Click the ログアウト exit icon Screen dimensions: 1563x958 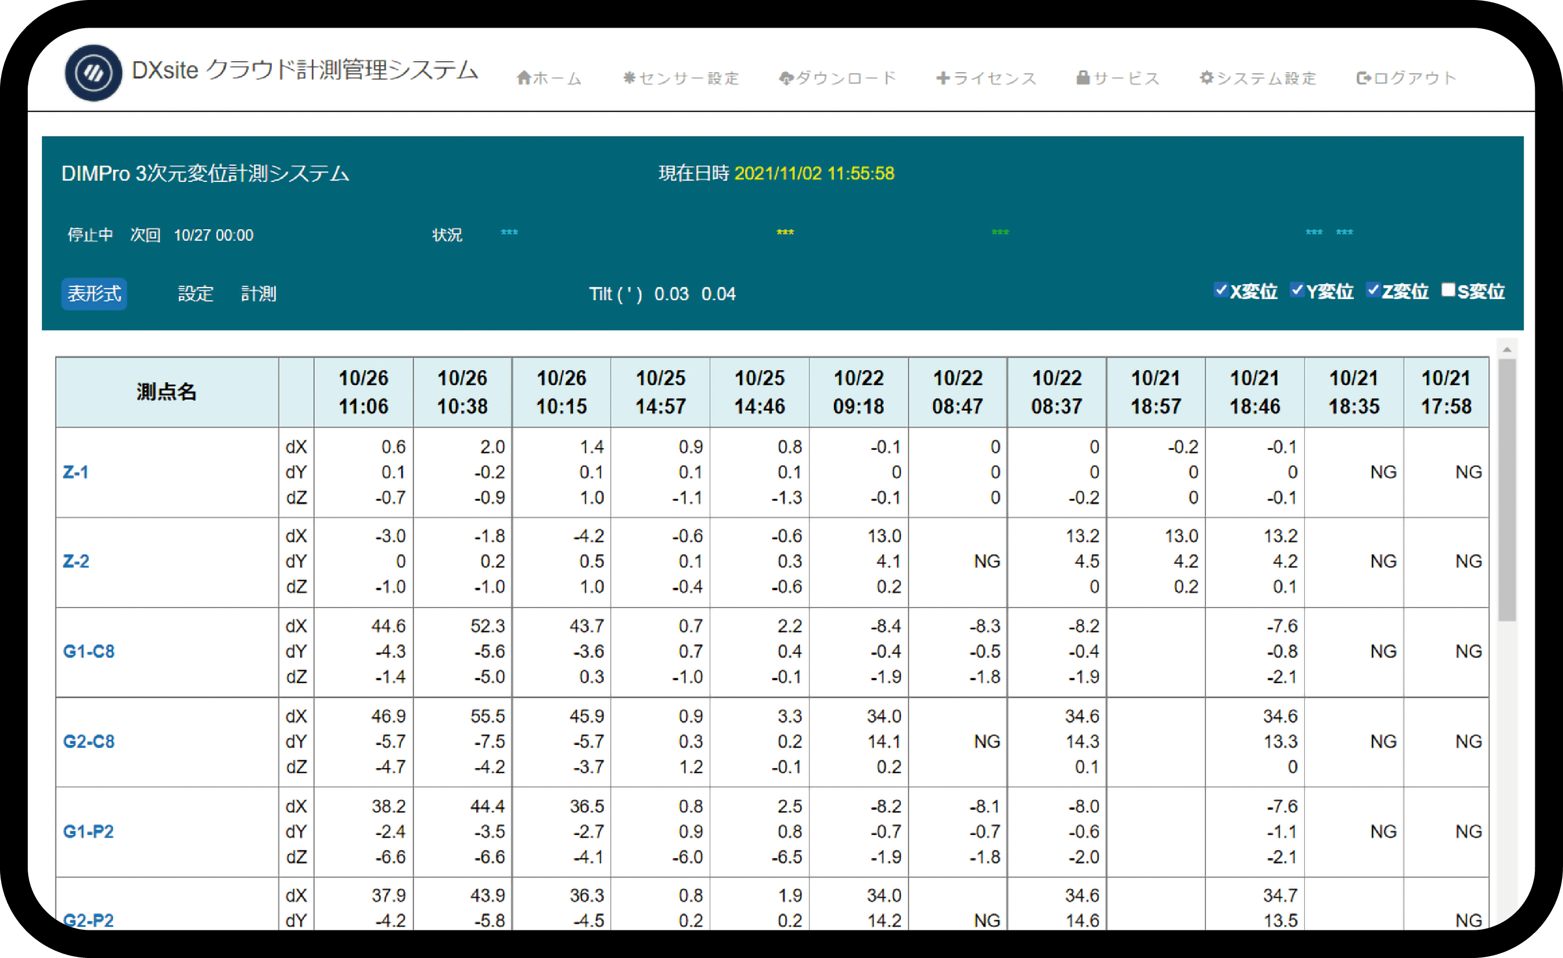click(x=1363, y=78)
